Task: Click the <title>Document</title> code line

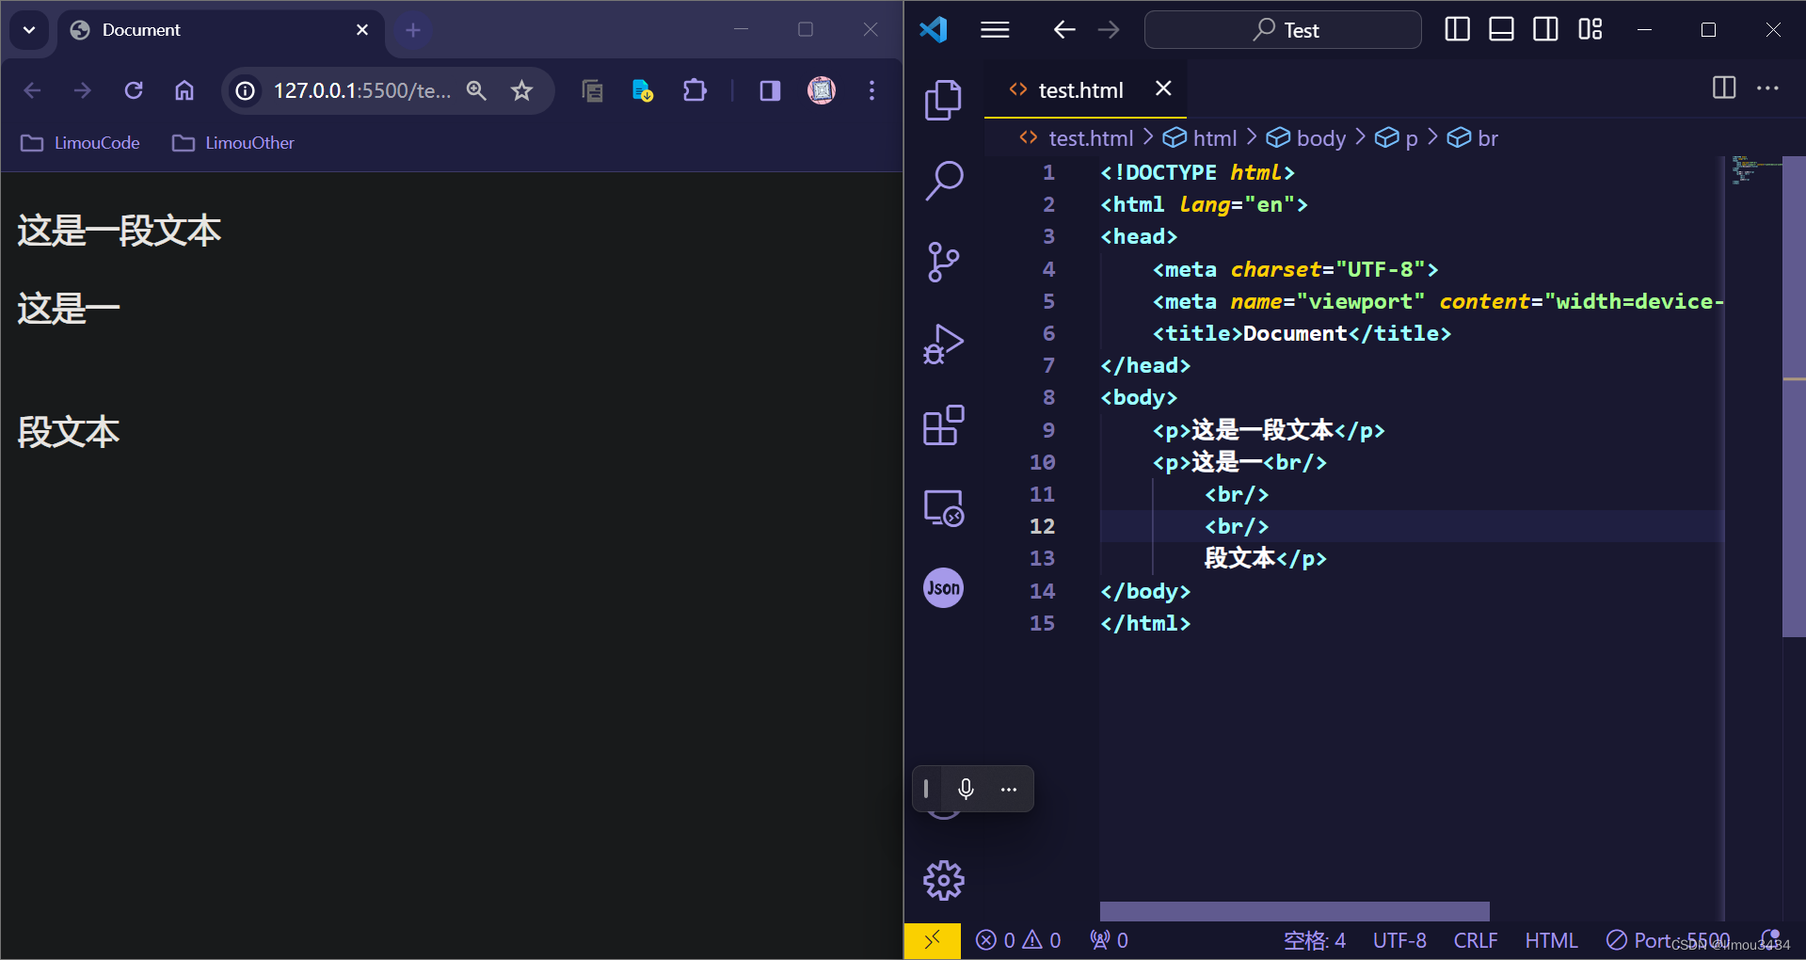Action: point(1302,333)
